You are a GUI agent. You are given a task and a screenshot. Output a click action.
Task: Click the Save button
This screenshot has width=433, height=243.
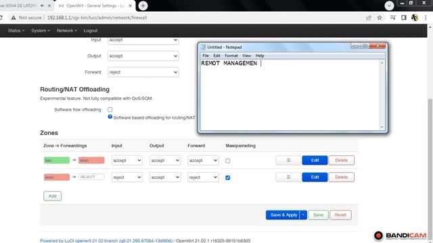point(318,215)
